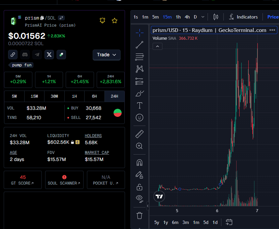Open the X Twitter profile

click(49, 55)
